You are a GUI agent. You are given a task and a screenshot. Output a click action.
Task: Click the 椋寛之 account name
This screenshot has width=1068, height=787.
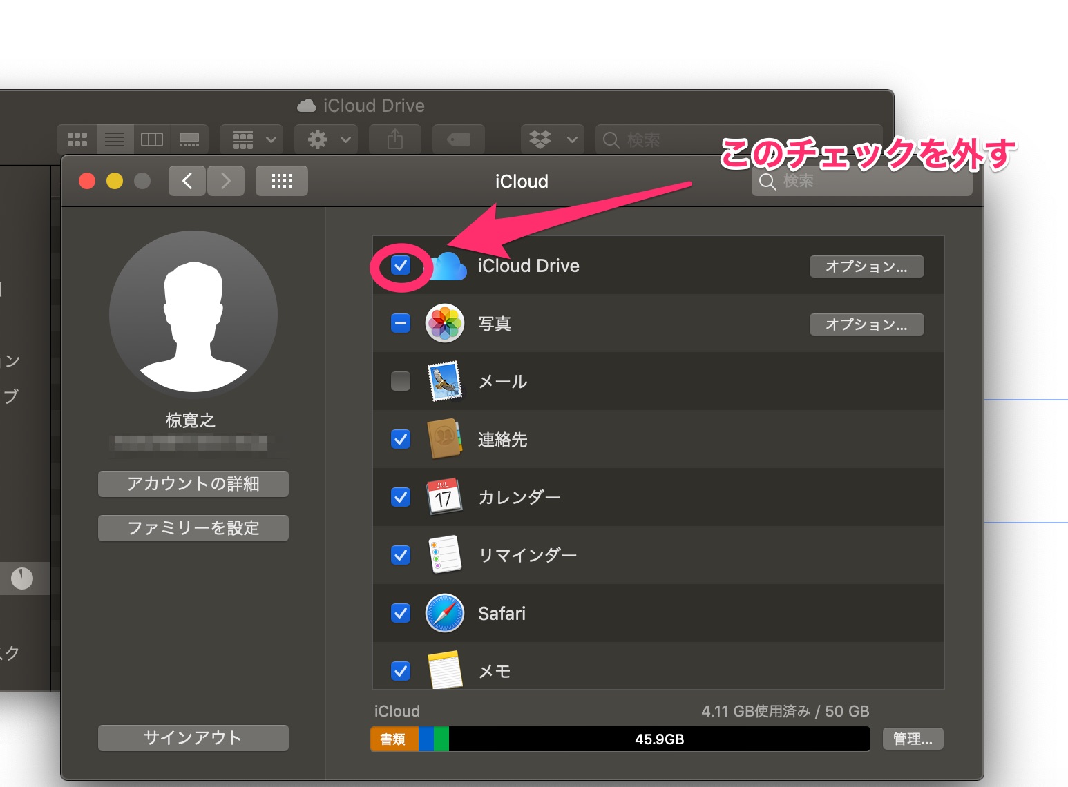[191, 420]
